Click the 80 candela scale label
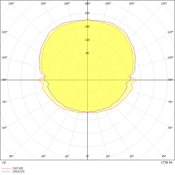The image size is (175, 175). pyautogui.click(x=87, y=53)
